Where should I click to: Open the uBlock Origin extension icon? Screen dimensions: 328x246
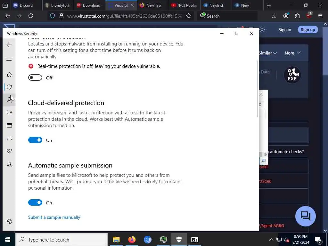point(309,15)
